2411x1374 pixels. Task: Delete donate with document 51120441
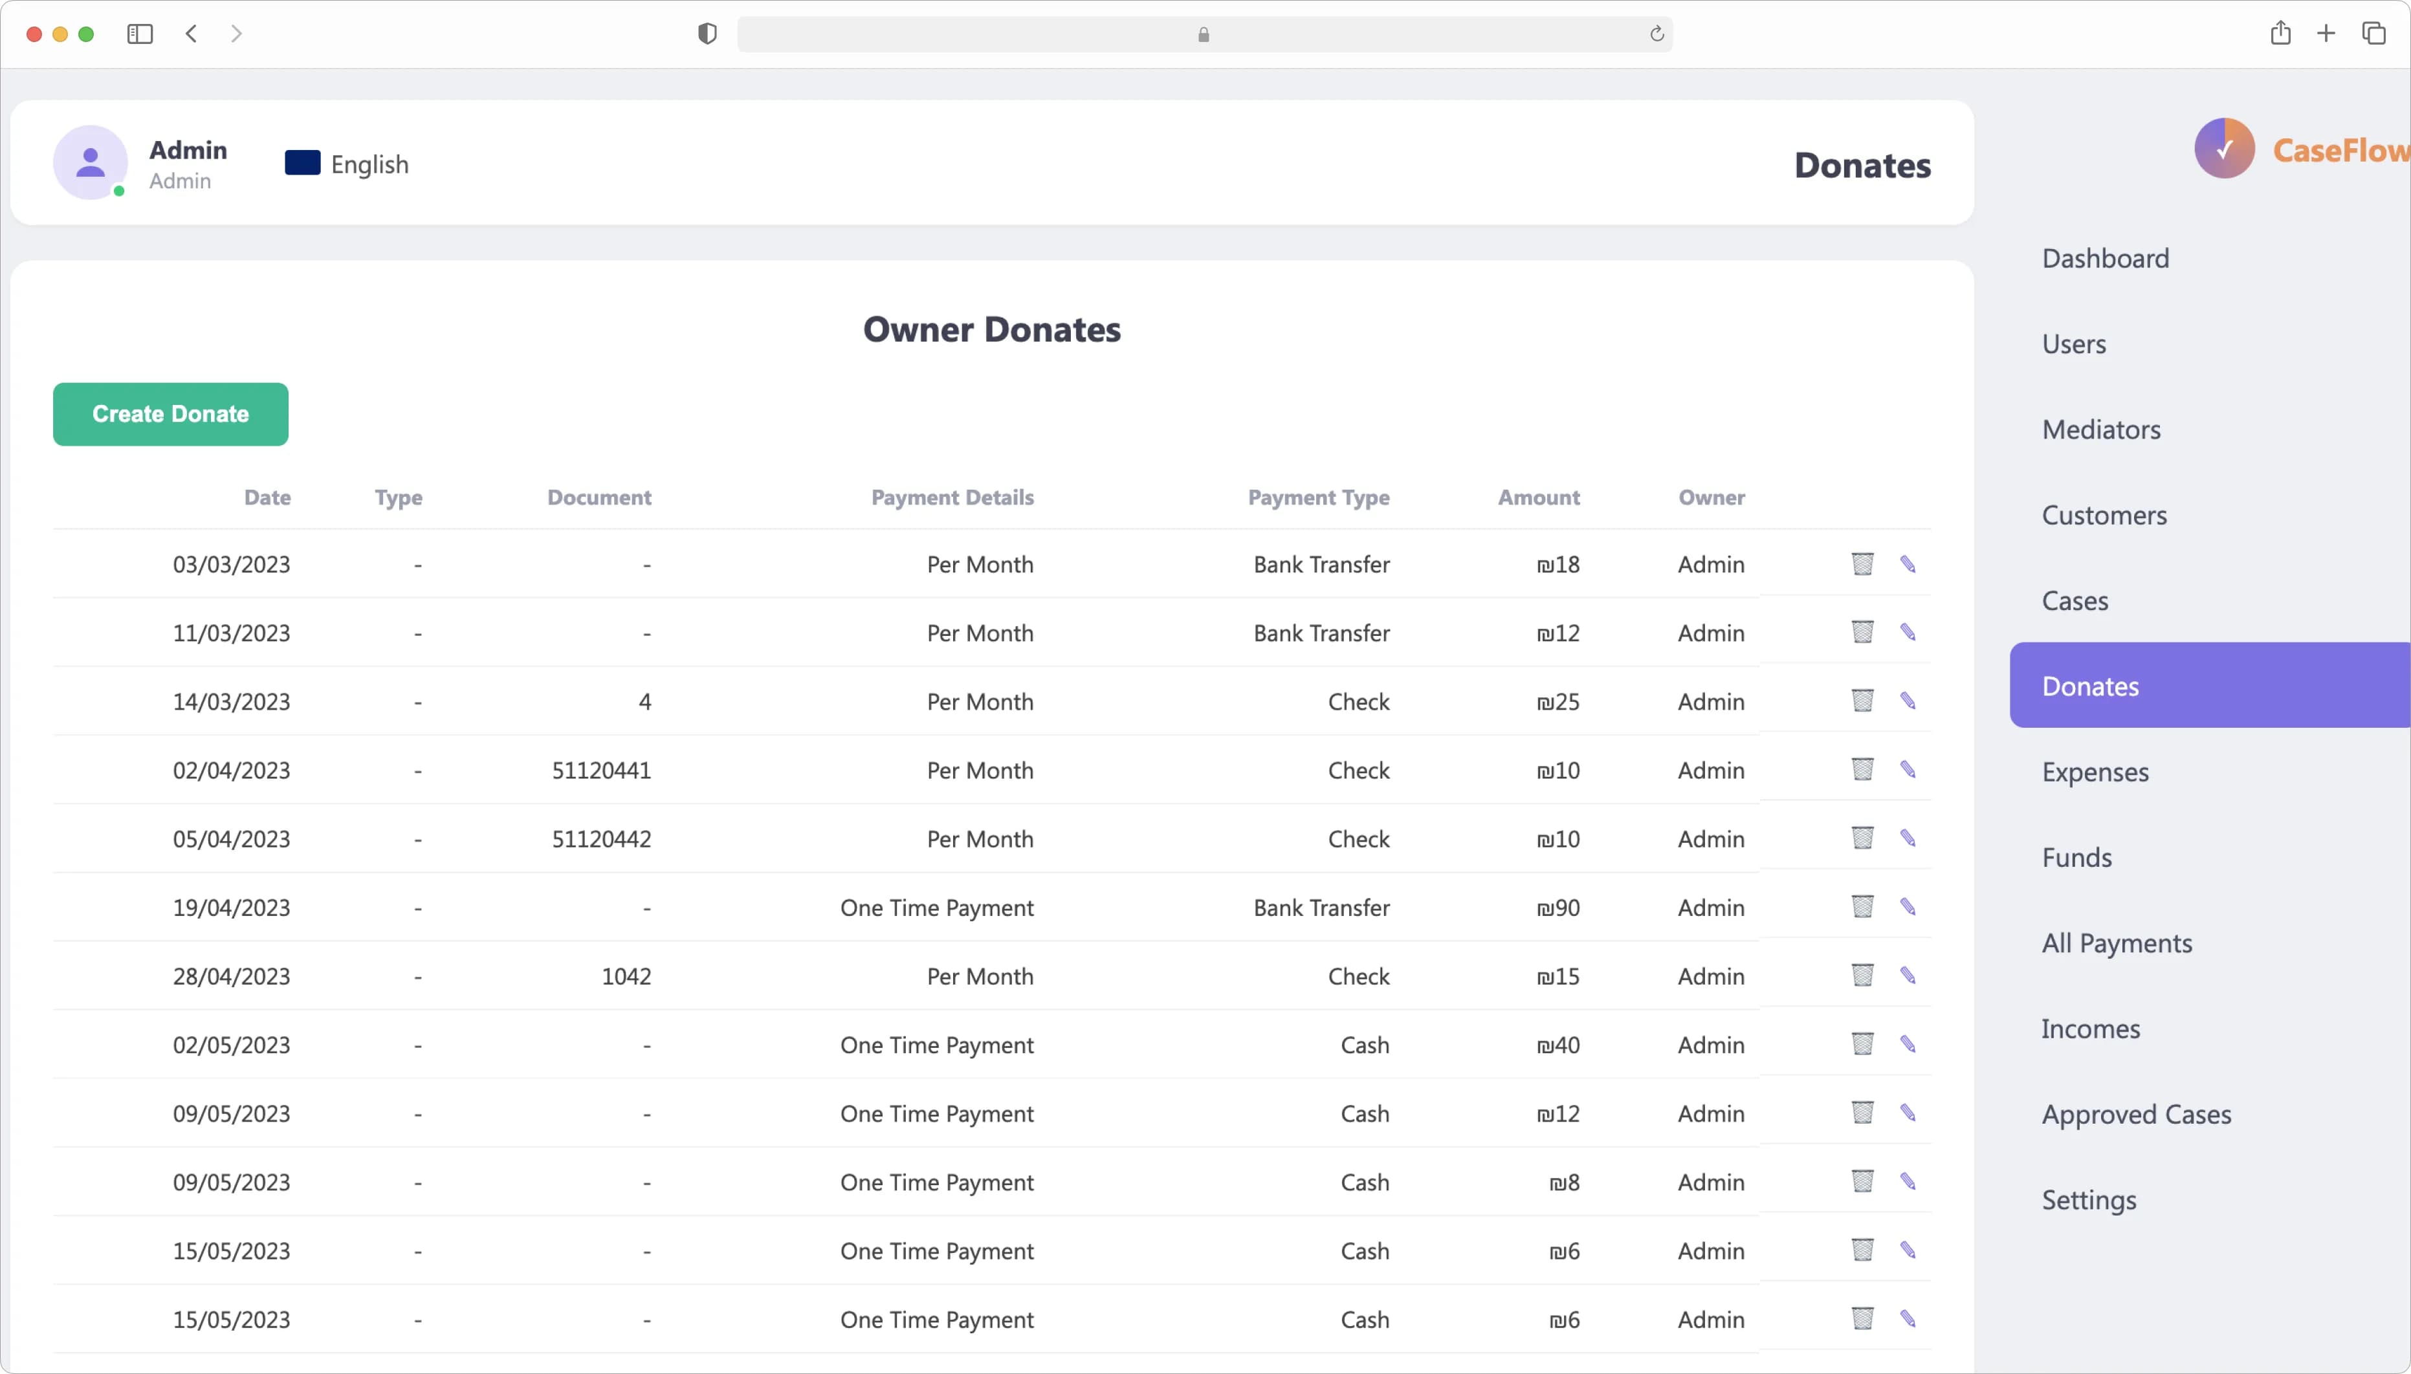click(1862, 770)
